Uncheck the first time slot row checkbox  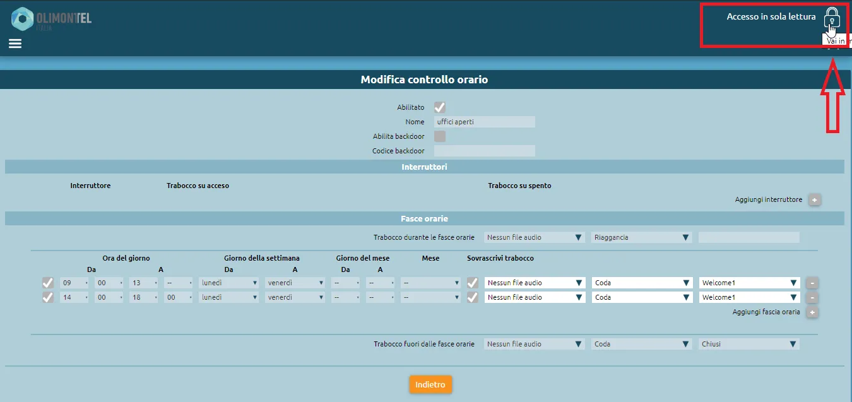(47, 283)
